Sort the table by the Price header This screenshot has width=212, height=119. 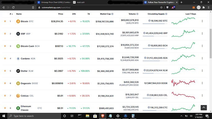coord(61,14)
